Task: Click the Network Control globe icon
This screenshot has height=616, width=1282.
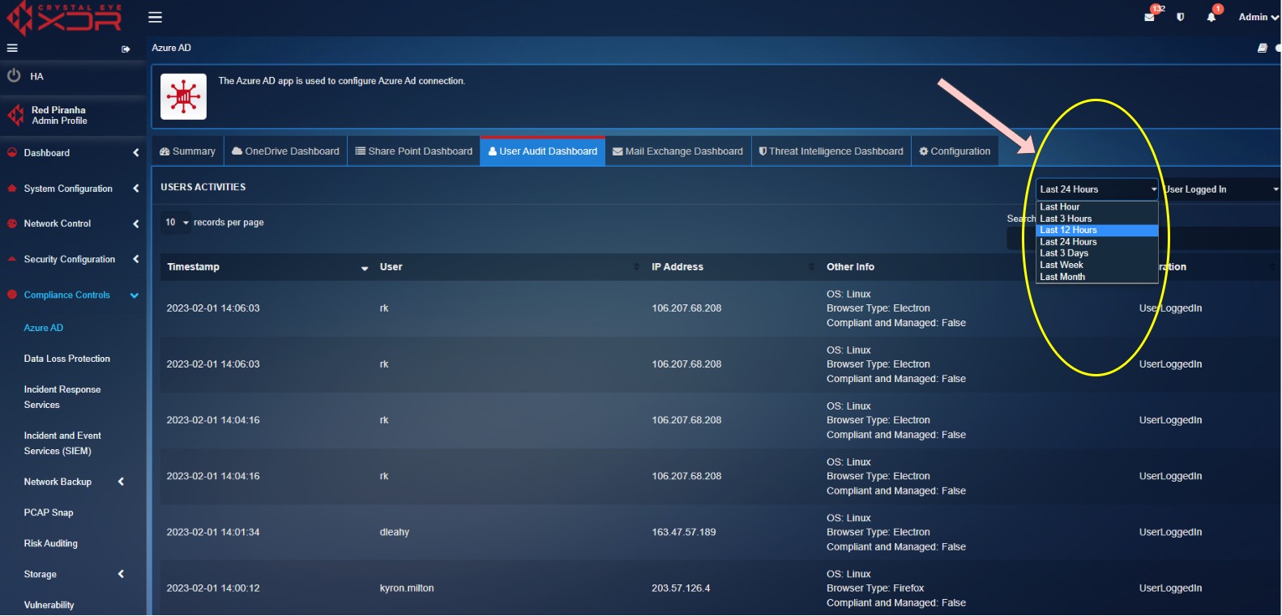Action: coord(12,223)
